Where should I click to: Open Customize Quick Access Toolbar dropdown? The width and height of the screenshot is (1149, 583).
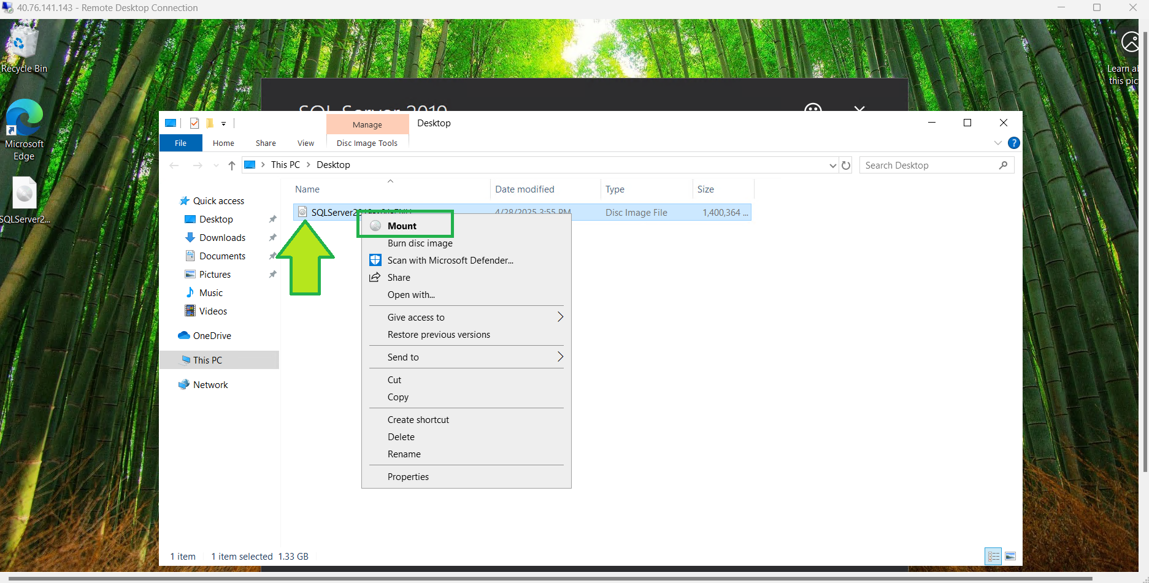pyautogui.click(x=224, y=124)
